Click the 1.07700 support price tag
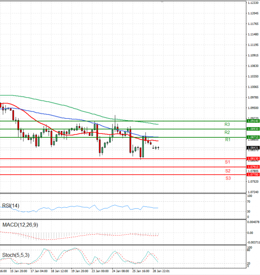Viewport: 260px width, 275px height. [253, 174]
